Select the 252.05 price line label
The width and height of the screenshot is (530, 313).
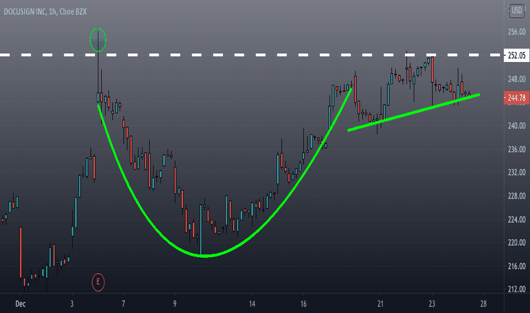coord(516,55)
